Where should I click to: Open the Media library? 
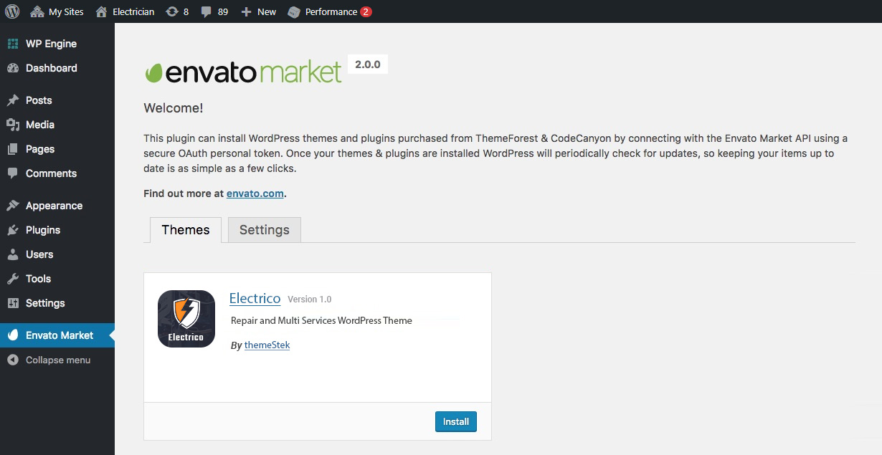39,125
